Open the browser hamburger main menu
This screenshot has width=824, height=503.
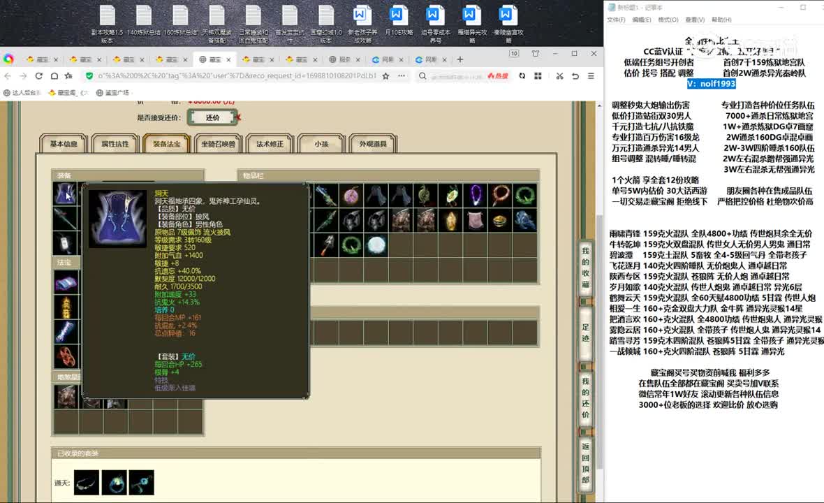[x=591, y=75]
